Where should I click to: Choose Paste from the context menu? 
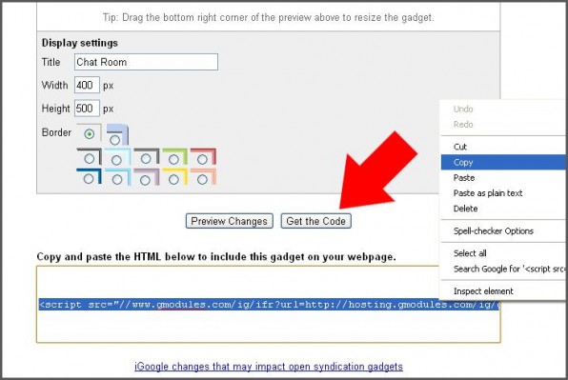click(503, 178)
